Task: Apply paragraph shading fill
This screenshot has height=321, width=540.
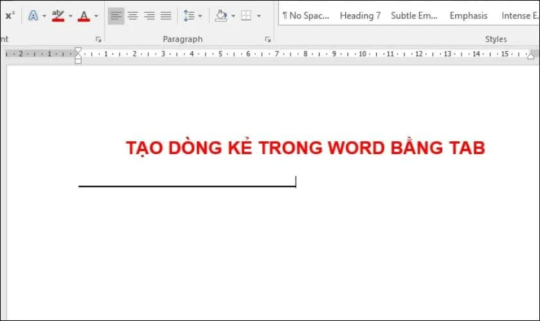Action: (221, 16)
